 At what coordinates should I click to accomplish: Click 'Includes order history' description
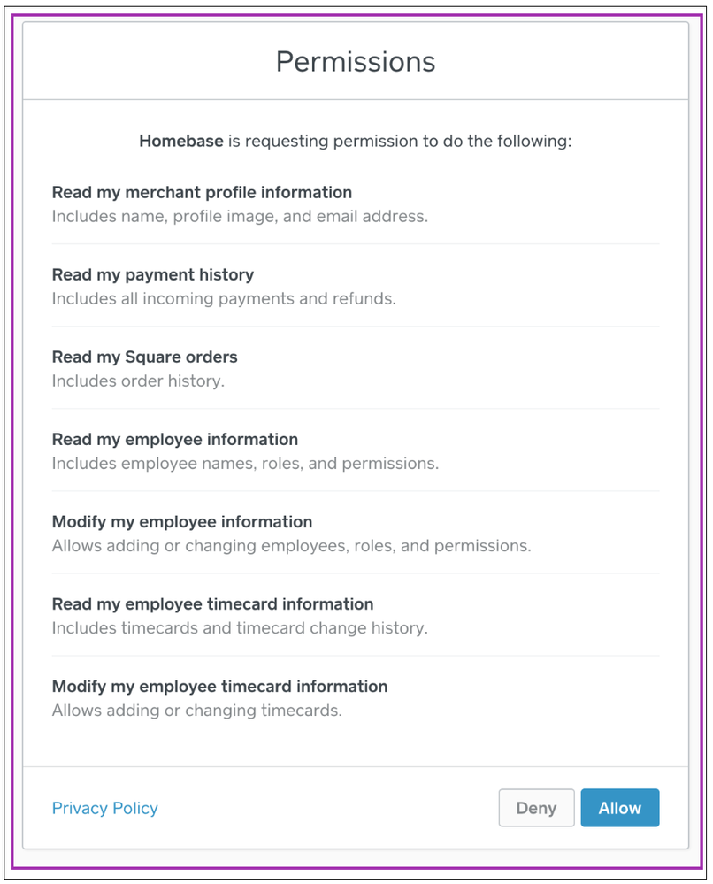(133, 381)
